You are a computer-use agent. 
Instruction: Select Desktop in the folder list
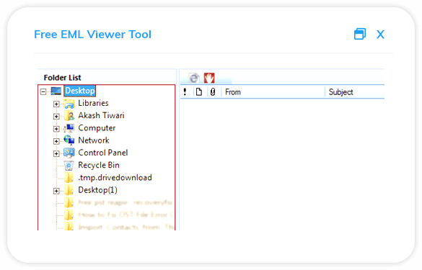[80, 91]
